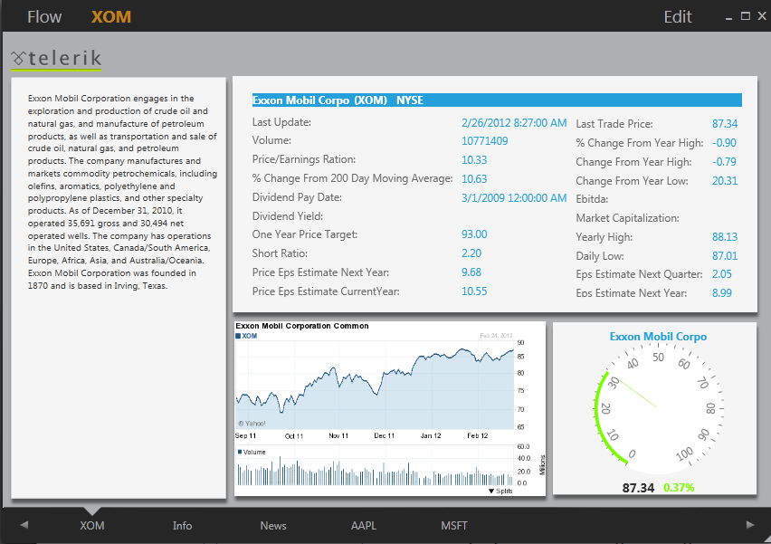Open the XOM tab
Screen dimensions: 771x544
92,525
